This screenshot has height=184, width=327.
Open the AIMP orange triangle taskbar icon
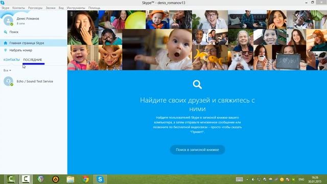click(x=56, y=179)
